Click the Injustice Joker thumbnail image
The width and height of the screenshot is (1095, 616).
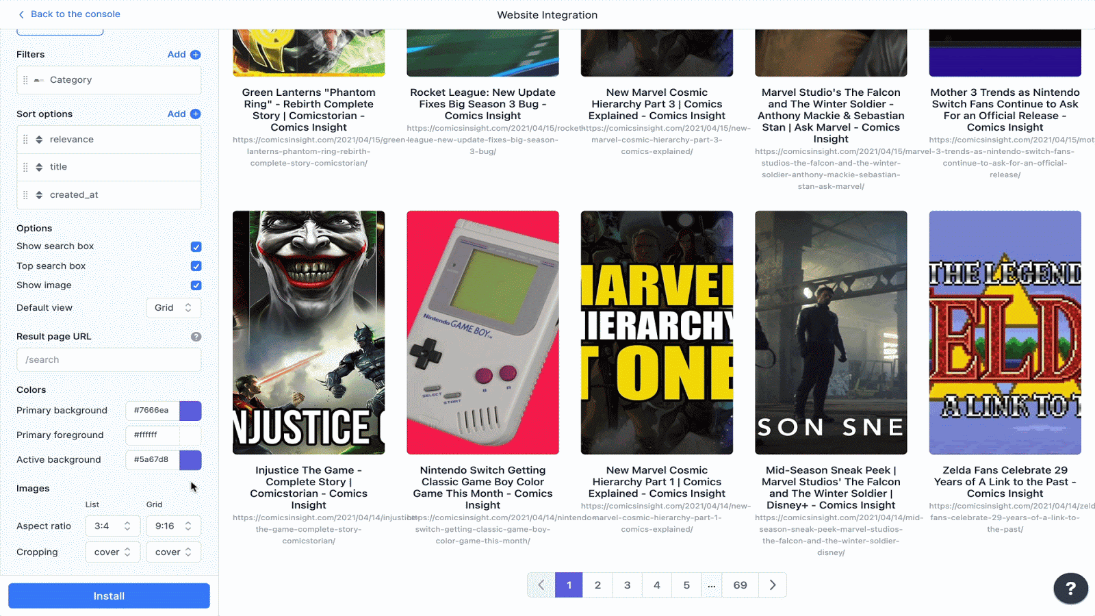coord(309,333)
